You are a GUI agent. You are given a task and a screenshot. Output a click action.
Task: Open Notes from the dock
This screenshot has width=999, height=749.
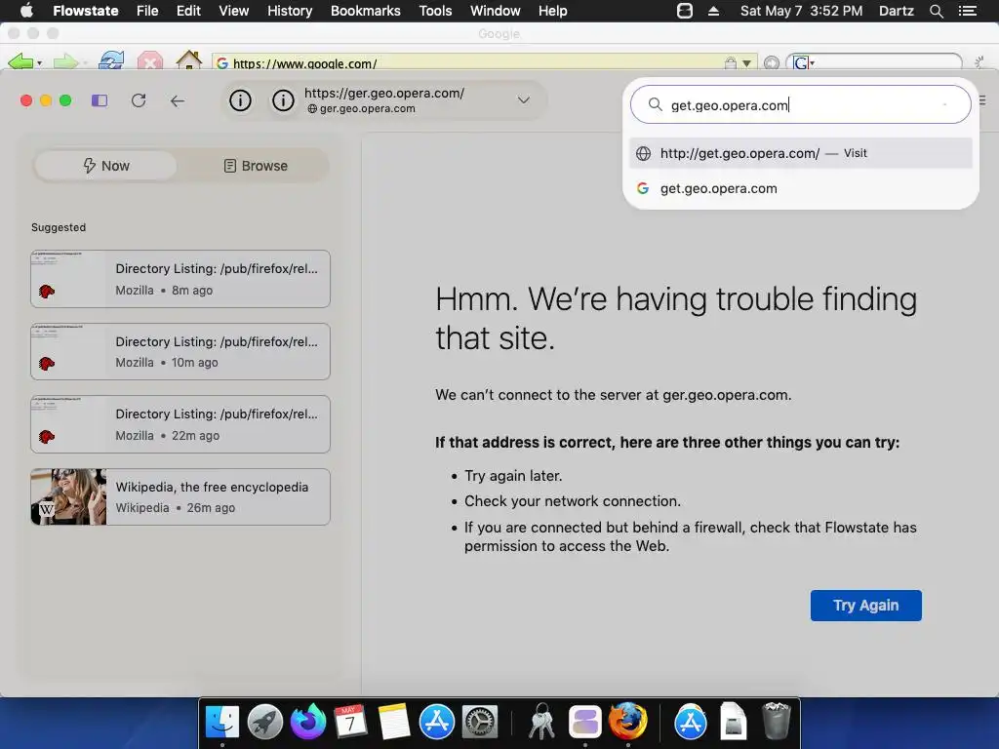tap(394, 722)
